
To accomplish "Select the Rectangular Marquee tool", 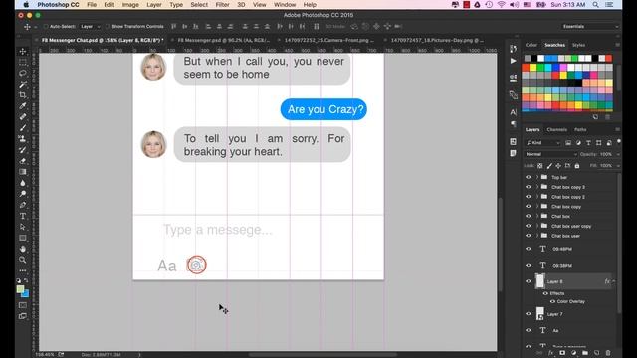I will pos(23,62).
